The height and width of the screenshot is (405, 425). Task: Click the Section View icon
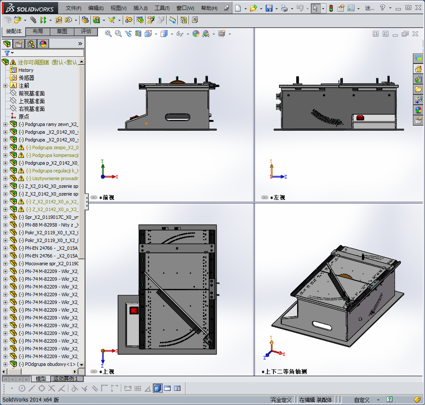(x=138, y=34)
